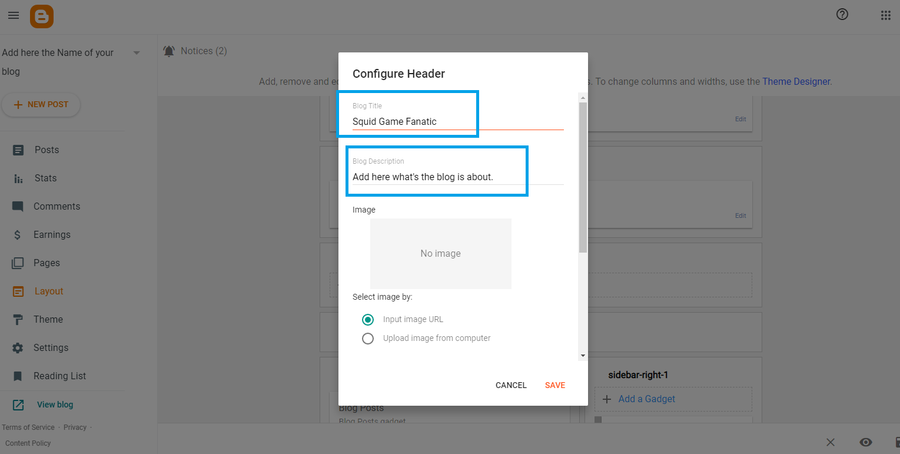
Task: Click the View blog external link icon
Action: [x=18, y=405]
